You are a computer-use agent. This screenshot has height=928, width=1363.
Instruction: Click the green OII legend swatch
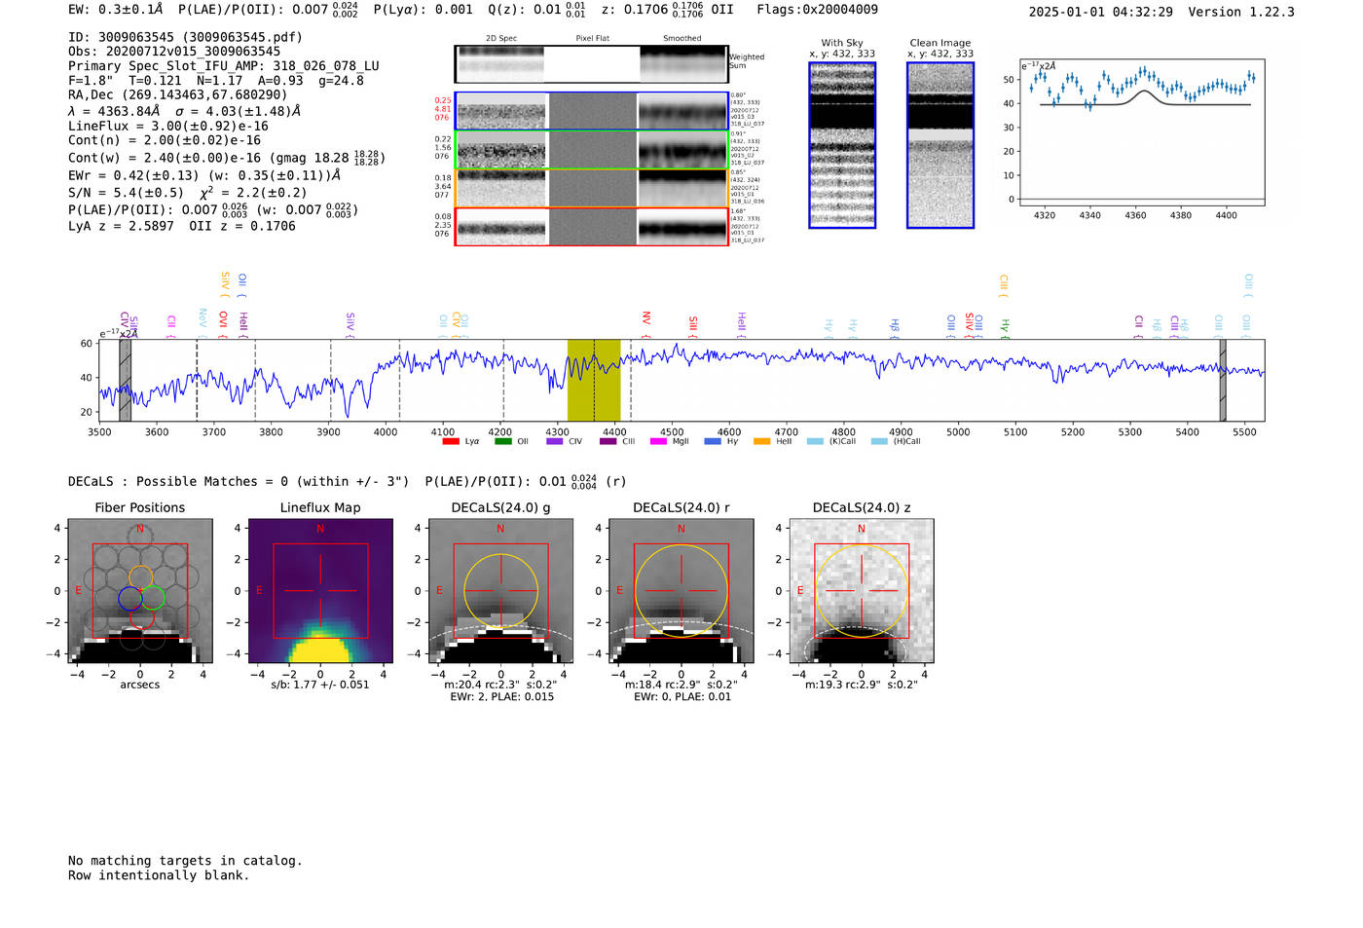pos(502,441)
